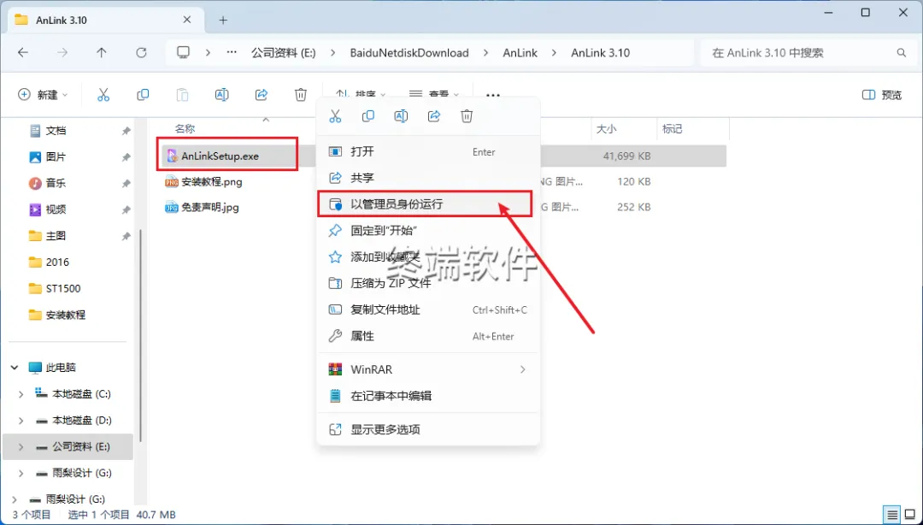This screenshot has height=525, width=923.
Task: Click the search magnifier icon
Action: click(902, 52)
